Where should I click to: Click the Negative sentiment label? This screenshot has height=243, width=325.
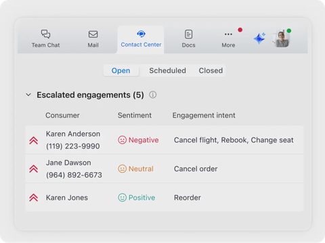(x=144, y=140)
